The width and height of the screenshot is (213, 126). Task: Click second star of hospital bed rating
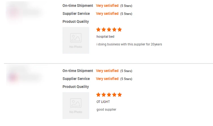(x=104, y=30)
